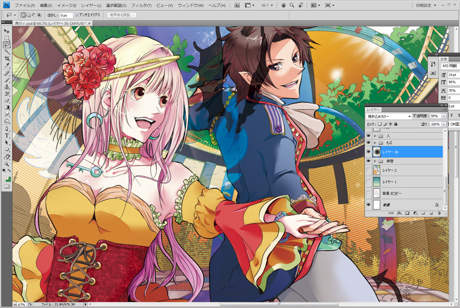Select the Ellipse shape tool
Screen dimensions: 460x308
pyautogui.click(x=6, y=149)
